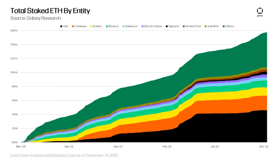Click the Sep-21 x-axis label
The width and height of the screenshot is (276, 160).
pos(118,146)
